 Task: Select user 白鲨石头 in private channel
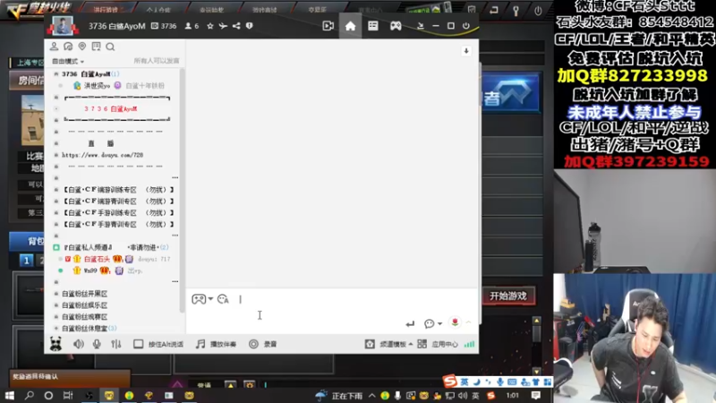click(x=97, y=259)
